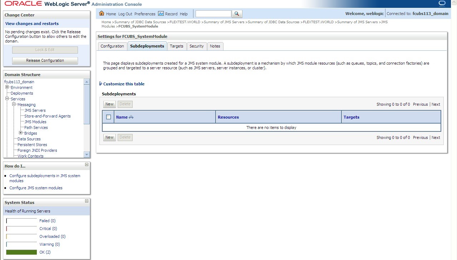Click the Release Configuration button
Viewport: 457px width, 260px height.
pos(45,60)
